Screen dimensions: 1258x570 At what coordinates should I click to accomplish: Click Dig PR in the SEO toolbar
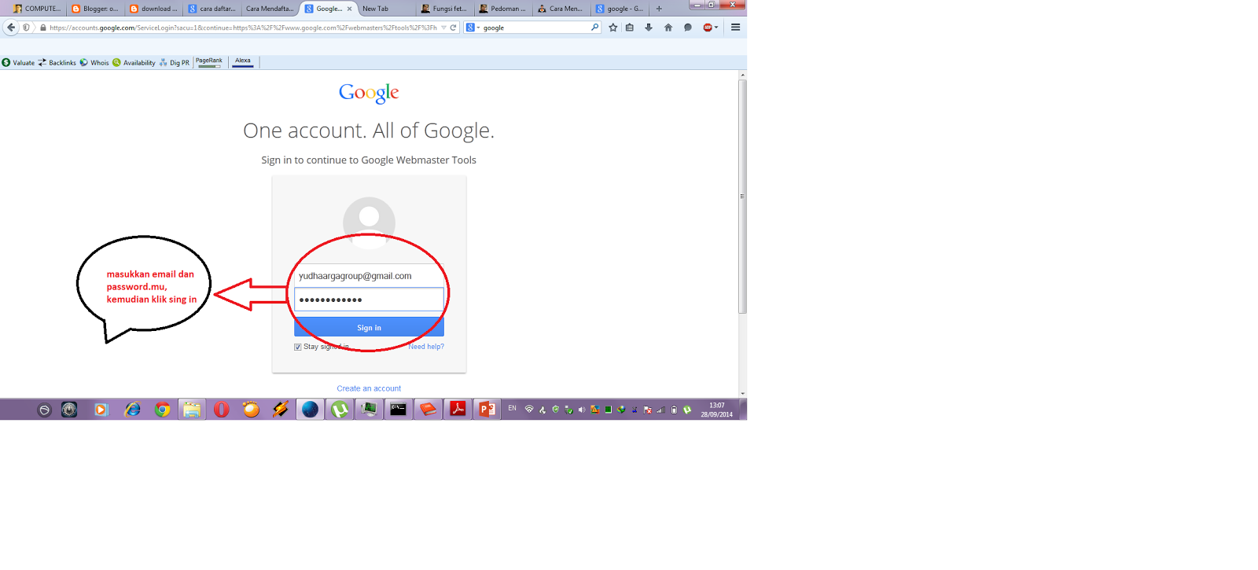[x=175, y=63]
